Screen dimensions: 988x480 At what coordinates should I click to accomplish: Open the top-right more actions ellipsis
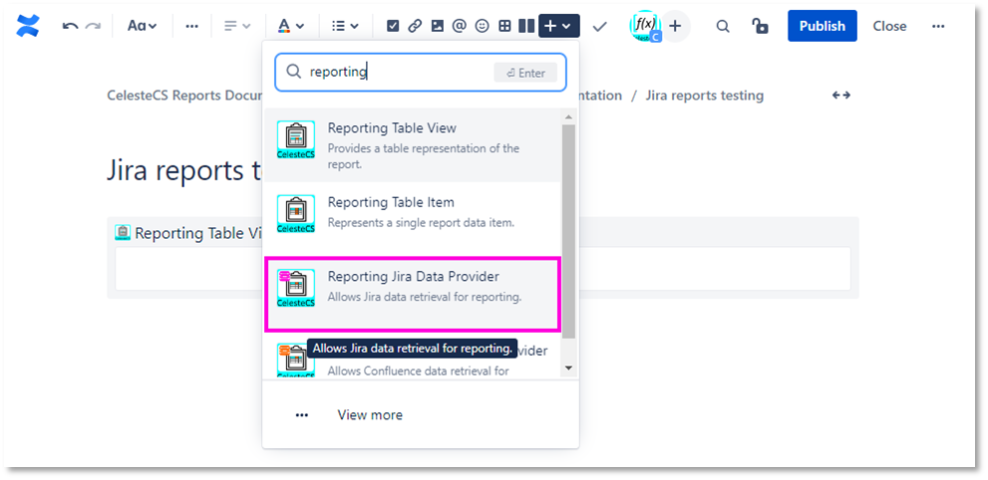(x=938, y=26)
